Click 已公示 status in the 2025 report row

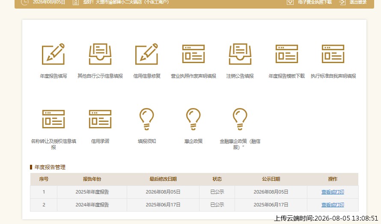click(217, 192)
